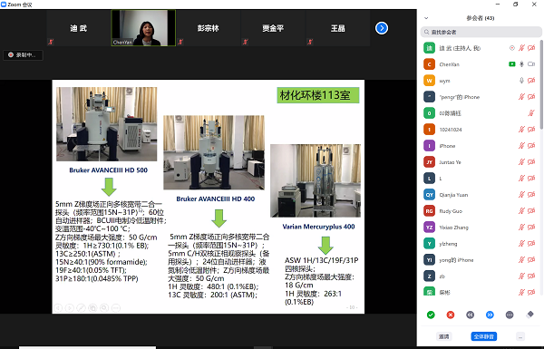The width and height of the screenshot is (544, 349).
Task: Click the find participants search field
Action: (481, 32)
